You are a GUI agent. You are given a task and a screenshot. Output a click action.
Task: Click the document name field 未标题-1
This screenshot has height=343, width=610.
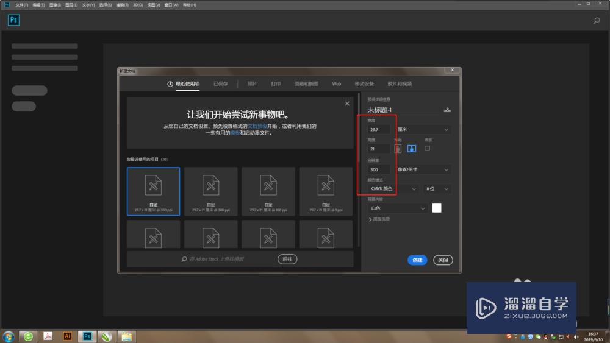(x=404, y=110)
